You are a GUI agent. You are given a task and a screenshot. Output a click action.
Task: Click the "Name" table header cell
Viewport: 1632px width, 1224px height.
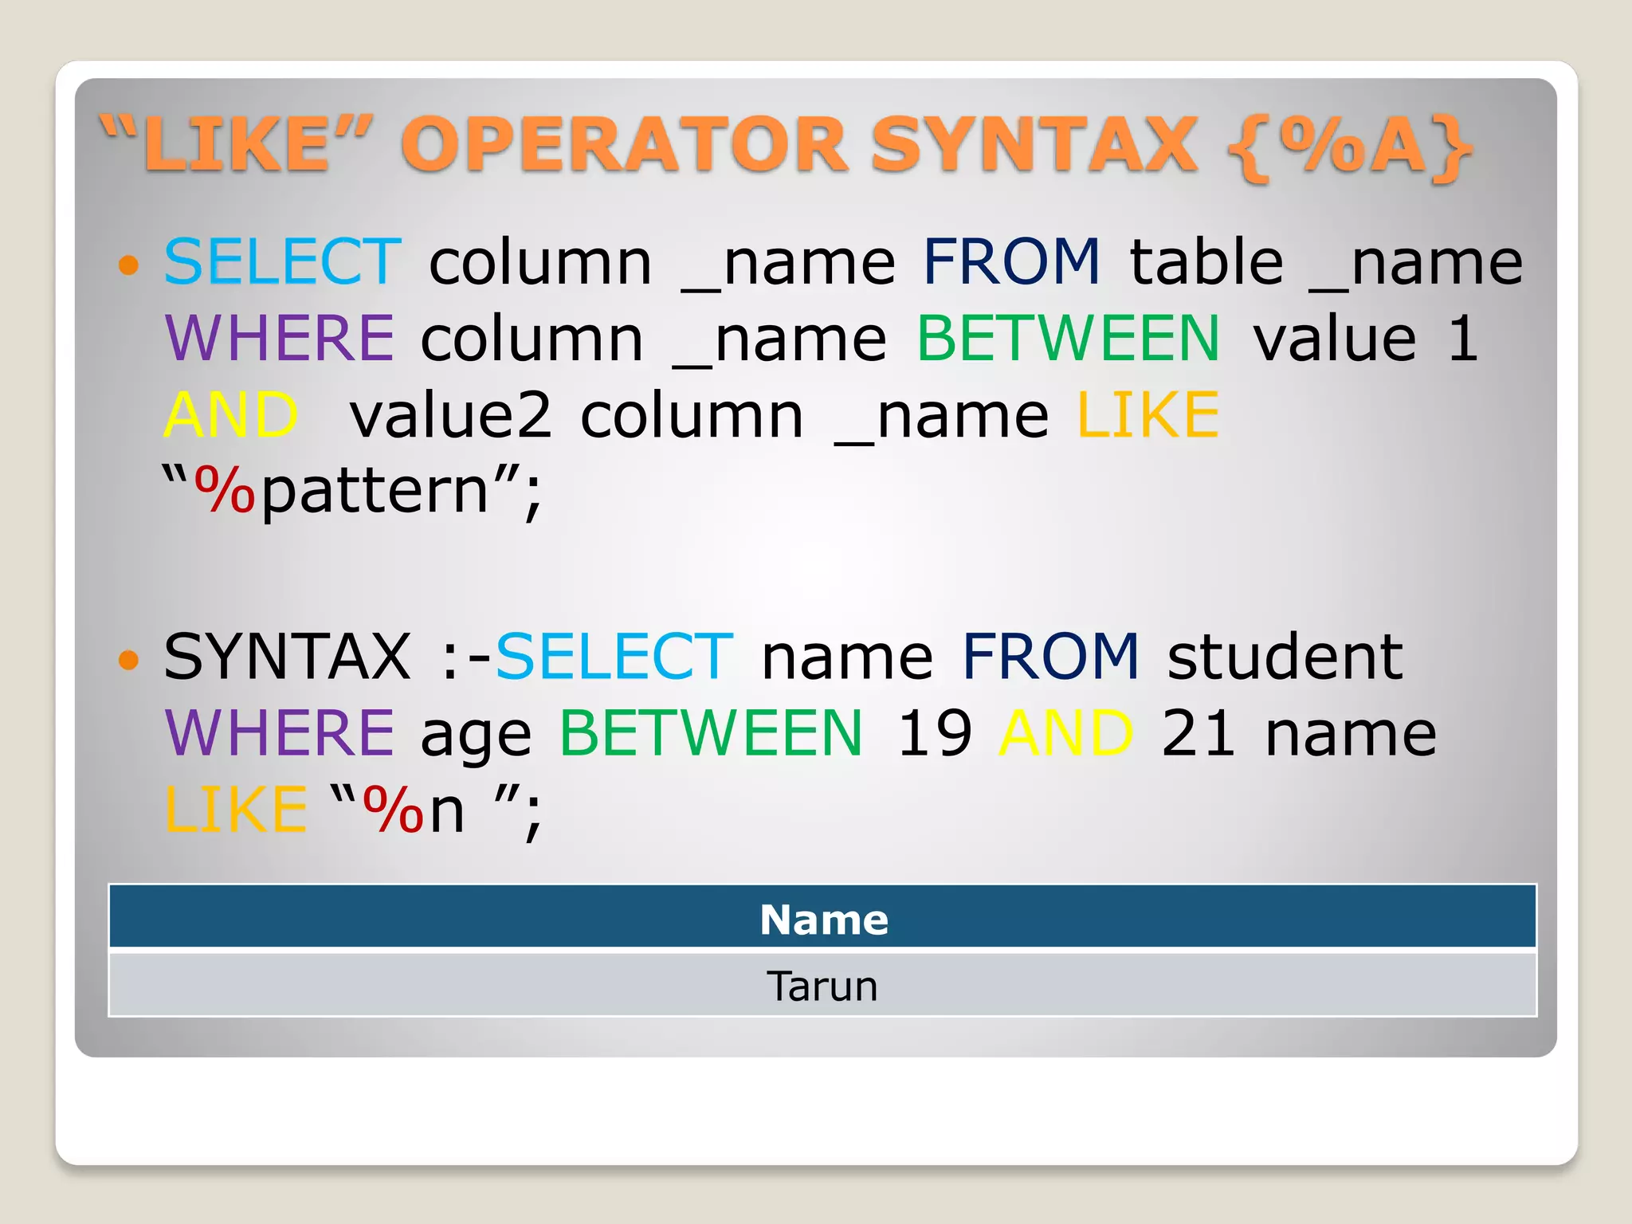coord(822,916)
